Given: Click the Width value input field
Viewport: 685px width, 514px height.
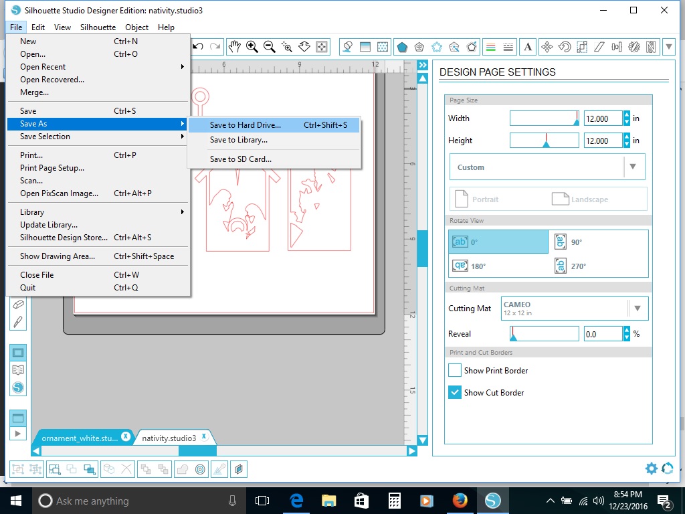Looking at the screenshot, I should [x=602, y=118].
